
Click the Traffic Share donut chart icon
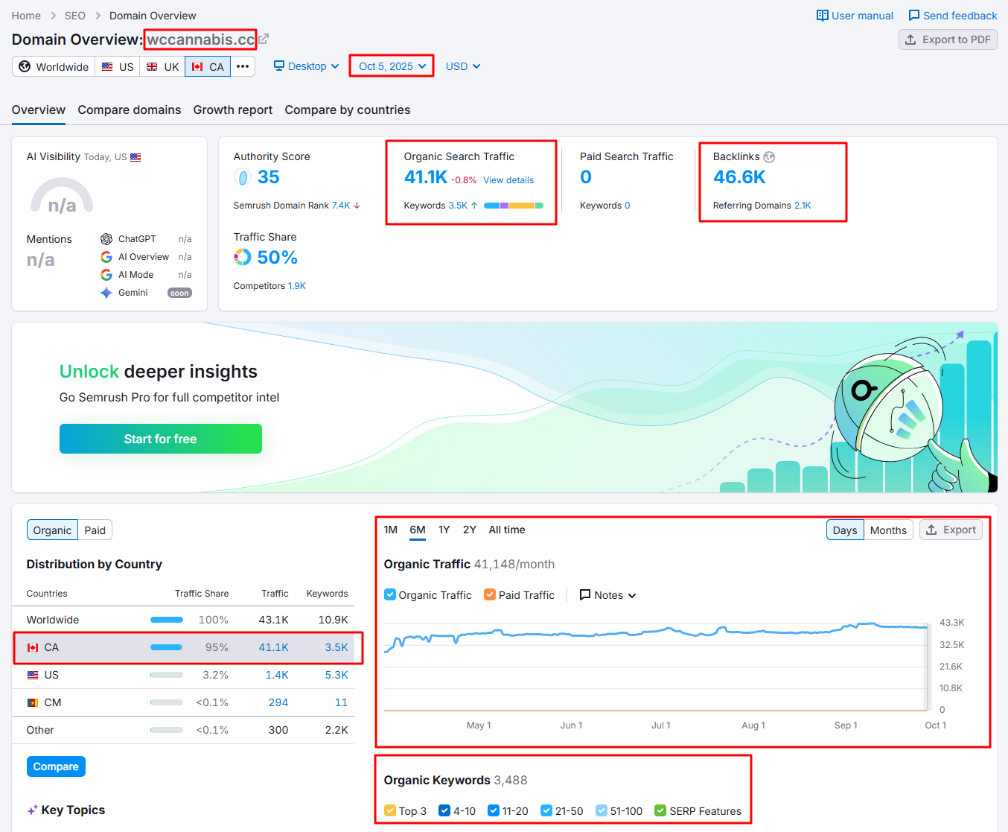243,258
